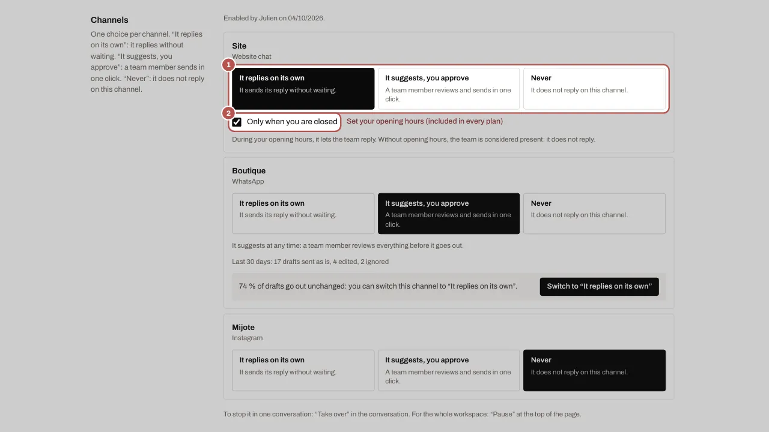The width and height of the screenshot is (769, 432).
Task: Click the "Boutique" channel title
Action: coord(249,170)
